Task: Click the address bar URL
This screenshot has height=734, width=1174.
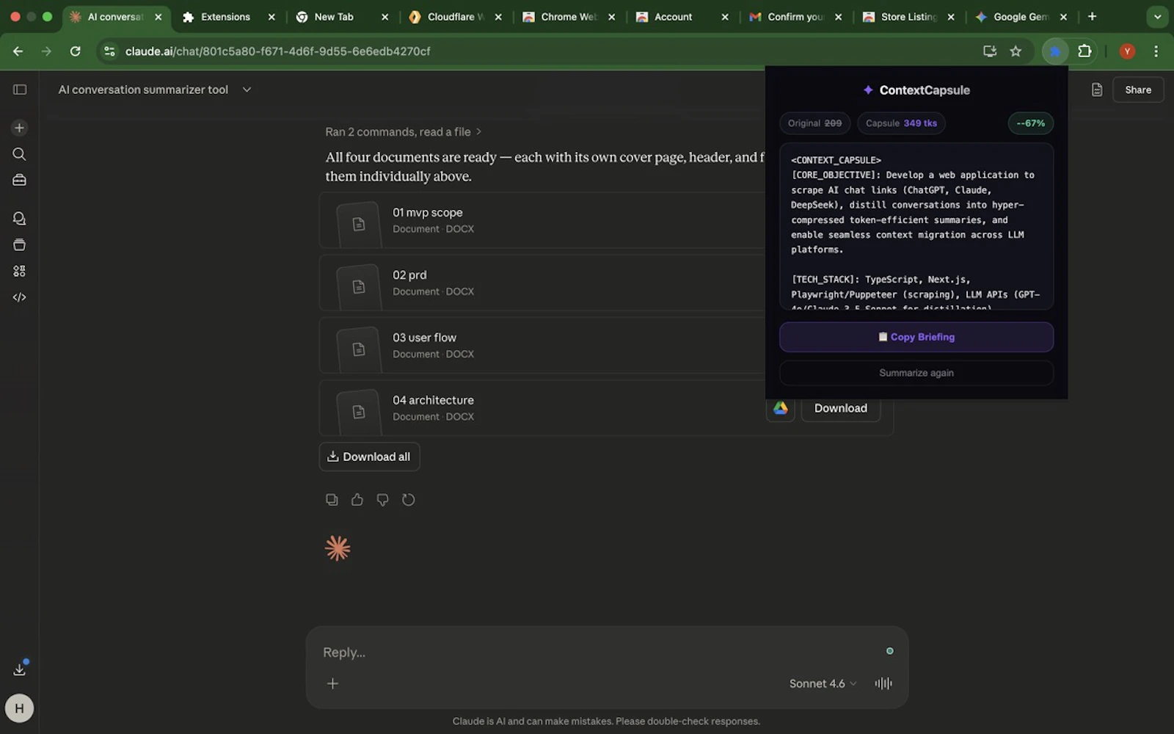Action: 277,51
